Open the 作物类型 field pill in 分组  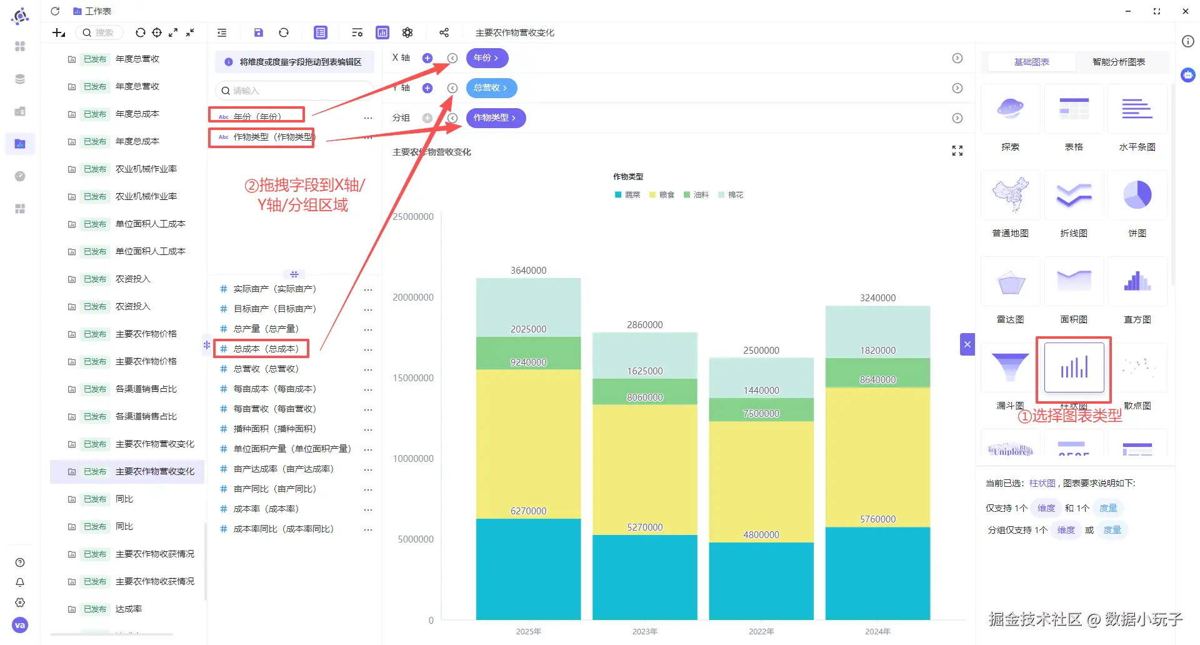pyautogui.click(x=496, y=118)
